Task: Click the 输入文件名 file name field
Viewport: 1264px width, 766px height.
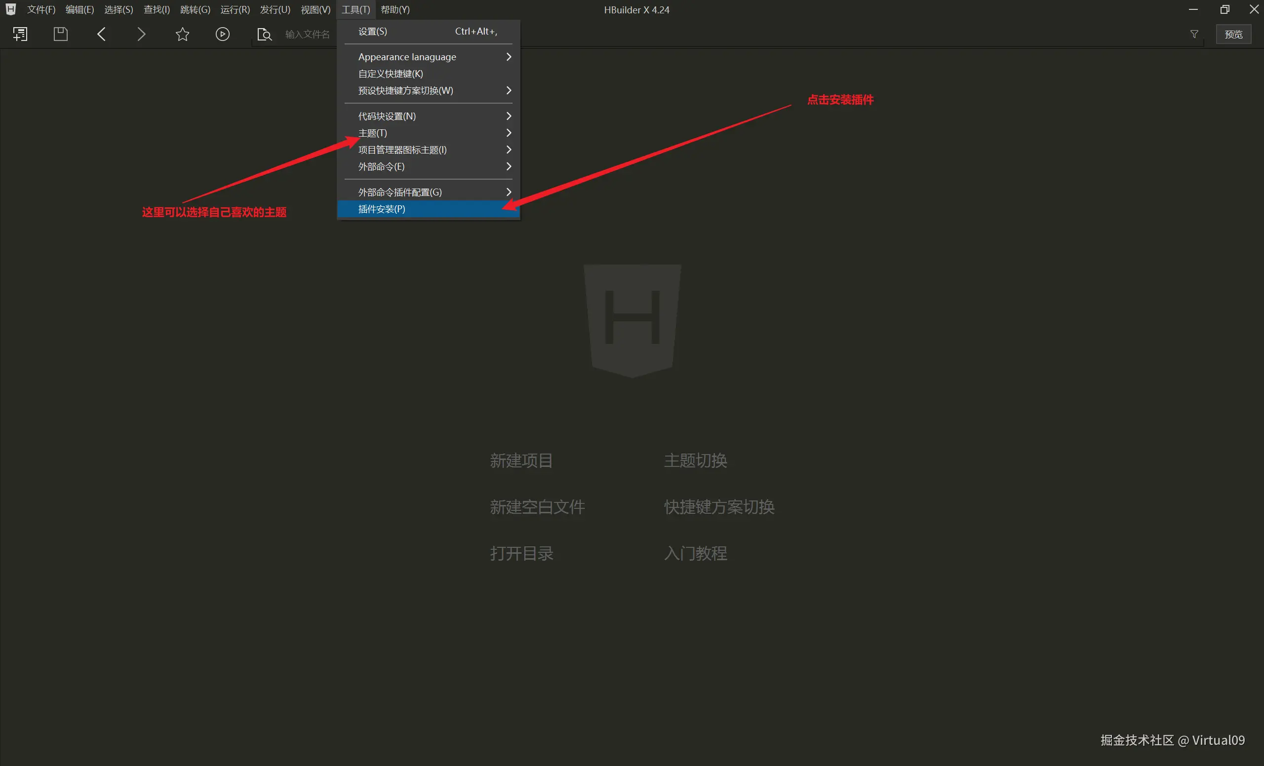Action: [307, 35]
